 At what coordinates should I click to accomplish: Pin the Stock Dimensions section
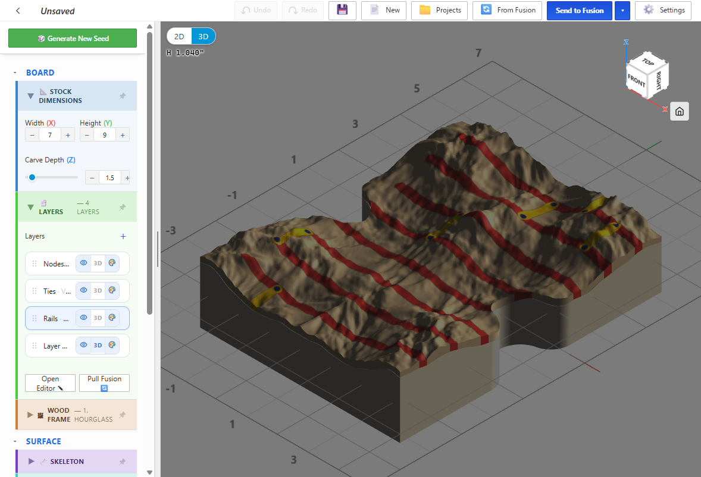click(123, 96)
